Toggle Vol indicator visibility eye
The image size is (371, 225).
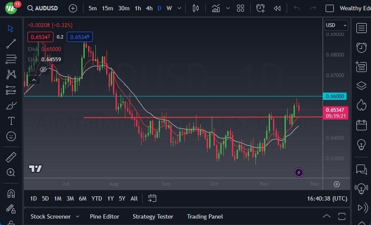[x=43, y=69]
